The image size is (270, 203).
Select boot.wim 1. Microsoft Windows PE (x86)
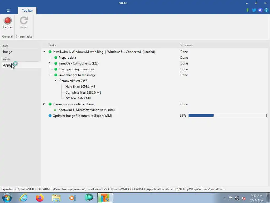[86, 110]
